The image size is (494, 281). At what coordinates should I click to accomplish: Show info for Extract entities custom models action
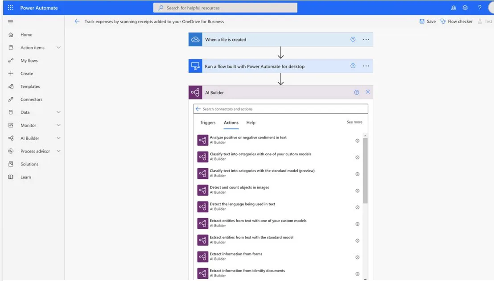(x=357, y=224)
